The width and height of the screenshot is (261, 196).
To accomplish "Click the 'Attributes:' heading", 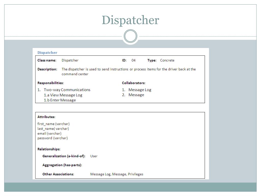I will pos(46,117).
